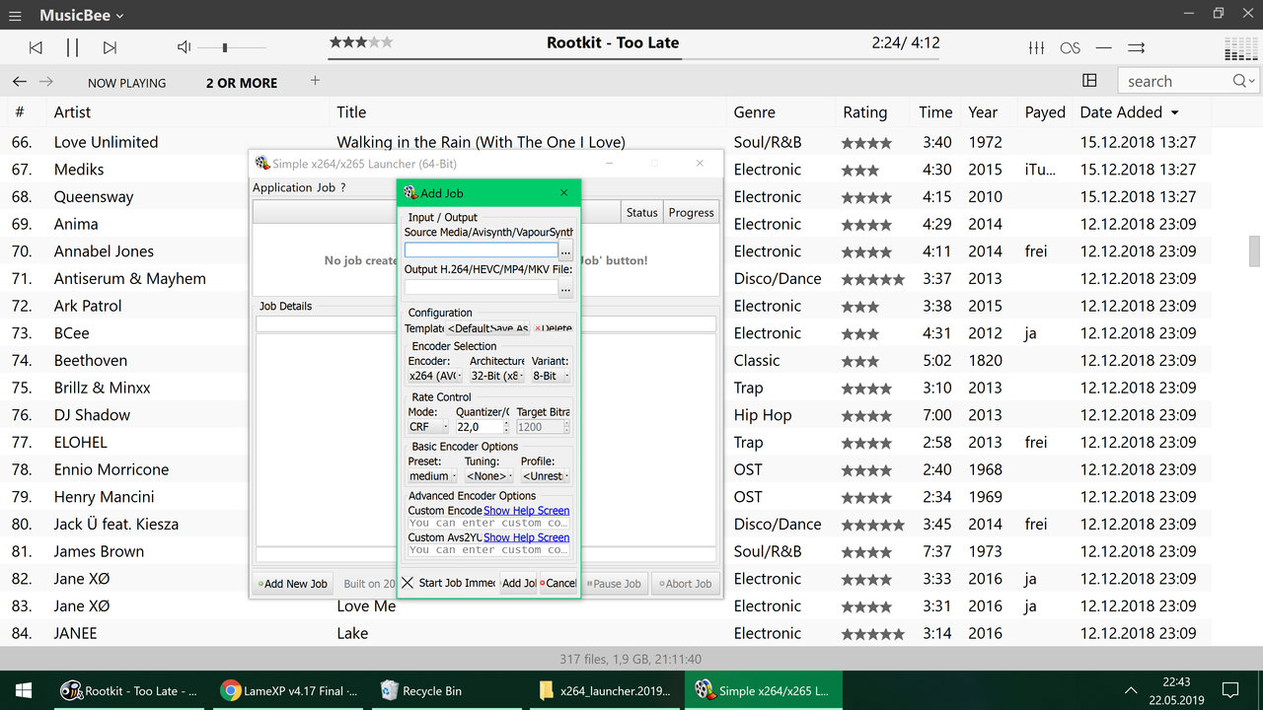Click the Status column in Launcher
1263x710 pixels.
641,212
